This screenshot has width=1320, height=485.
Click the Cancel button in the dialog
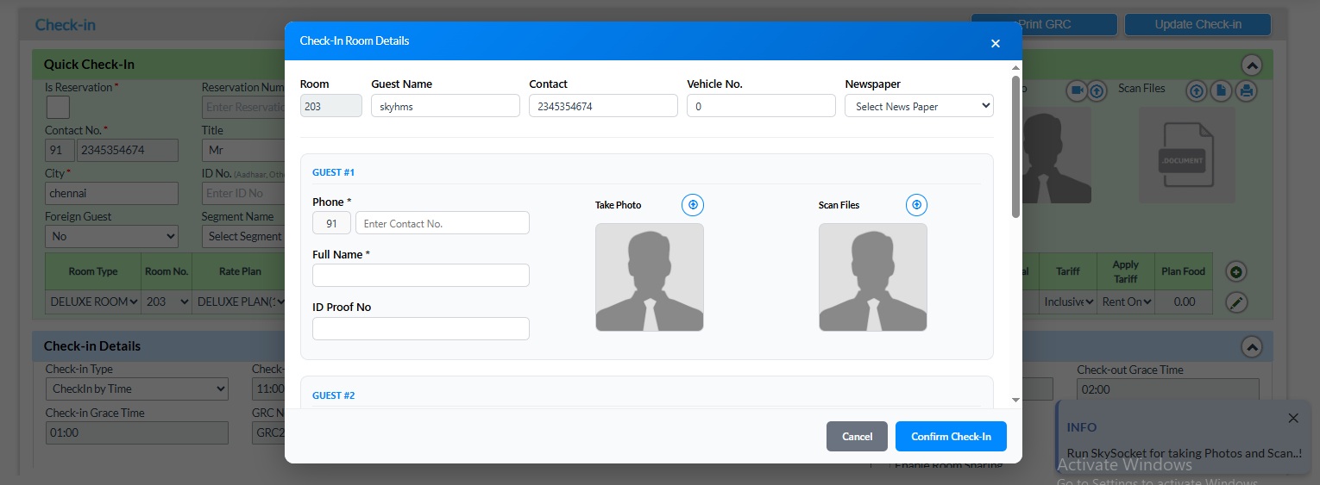point(857,437)
